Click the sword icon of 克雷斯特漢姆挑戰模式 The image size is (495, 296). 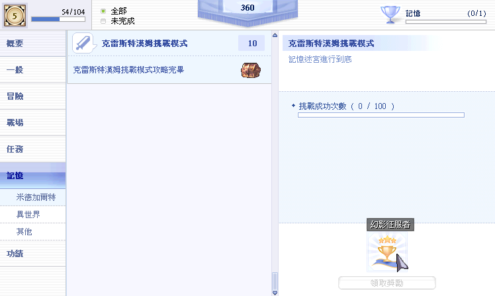(x=83, y=43)
